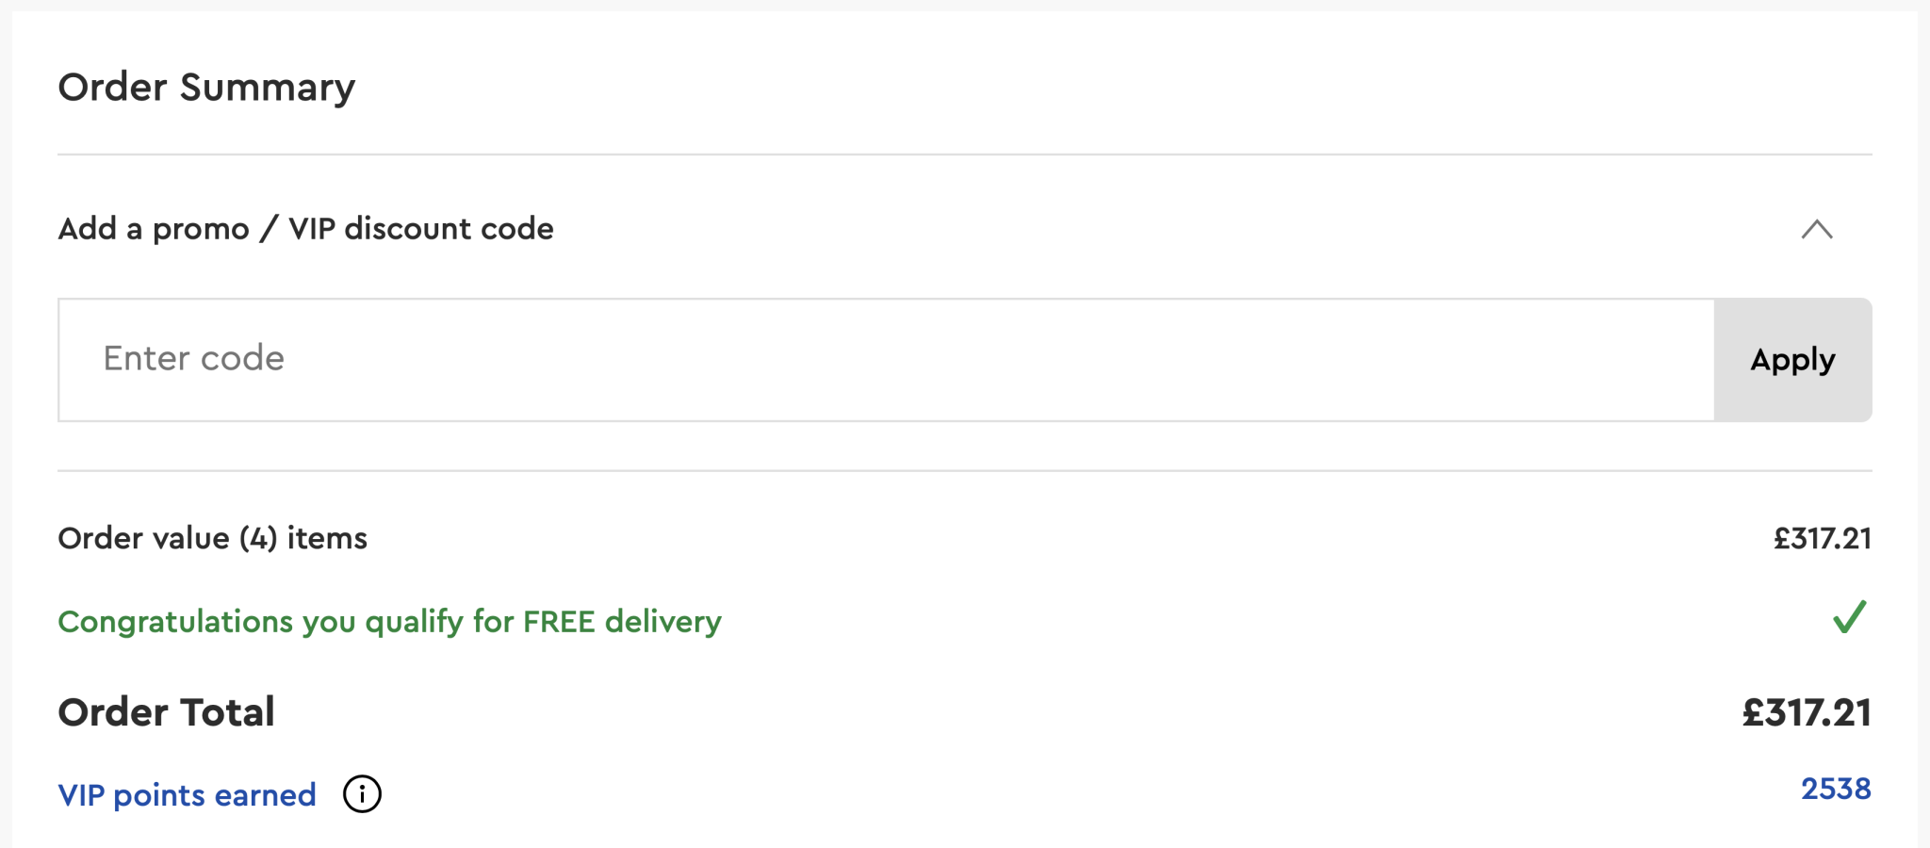
Task: Click the VIP points earned link
Action: [x=187, y=795]
